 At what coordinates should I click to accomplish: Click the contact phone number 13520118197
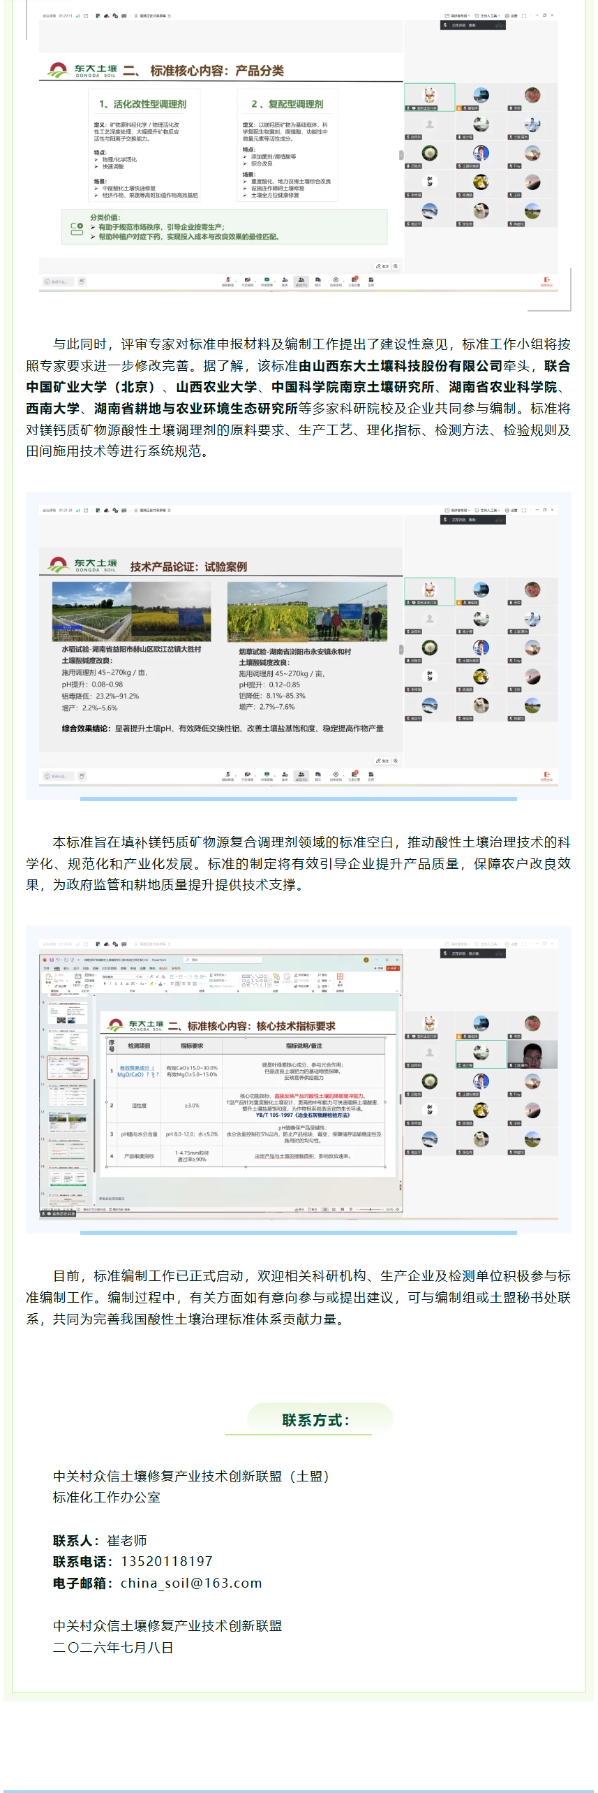coord(167,1561)
